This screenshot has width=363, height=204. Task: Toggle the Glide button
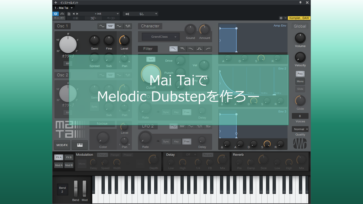(x=300, y=89)
